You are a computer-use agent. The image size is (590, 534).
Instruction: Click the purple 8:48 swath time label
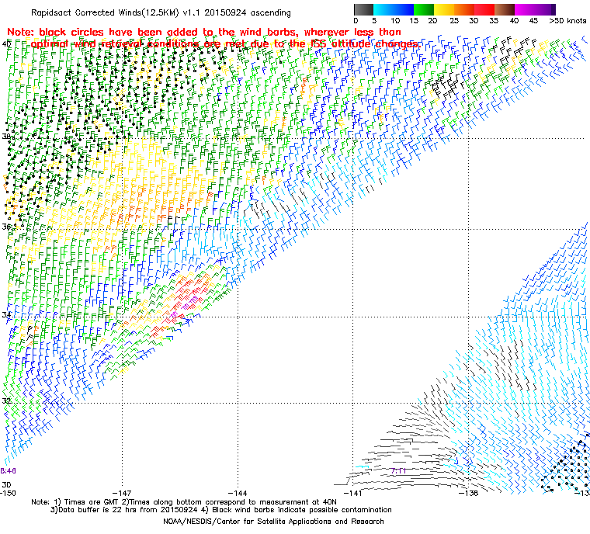pos(8,471)
